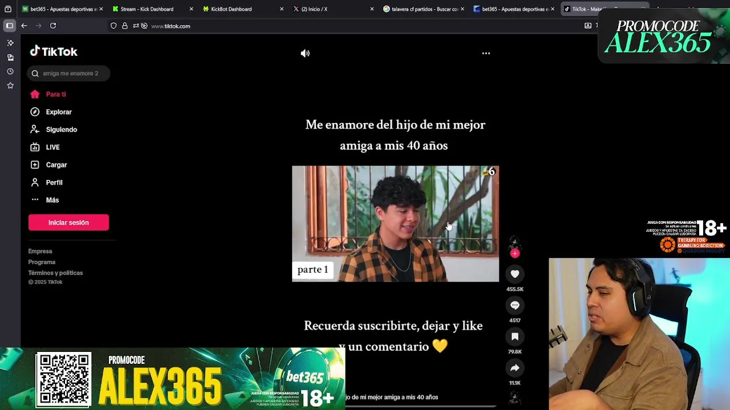Share the video with the arrow icon
Screen dimensions: 730x410
tap(514, 368)
